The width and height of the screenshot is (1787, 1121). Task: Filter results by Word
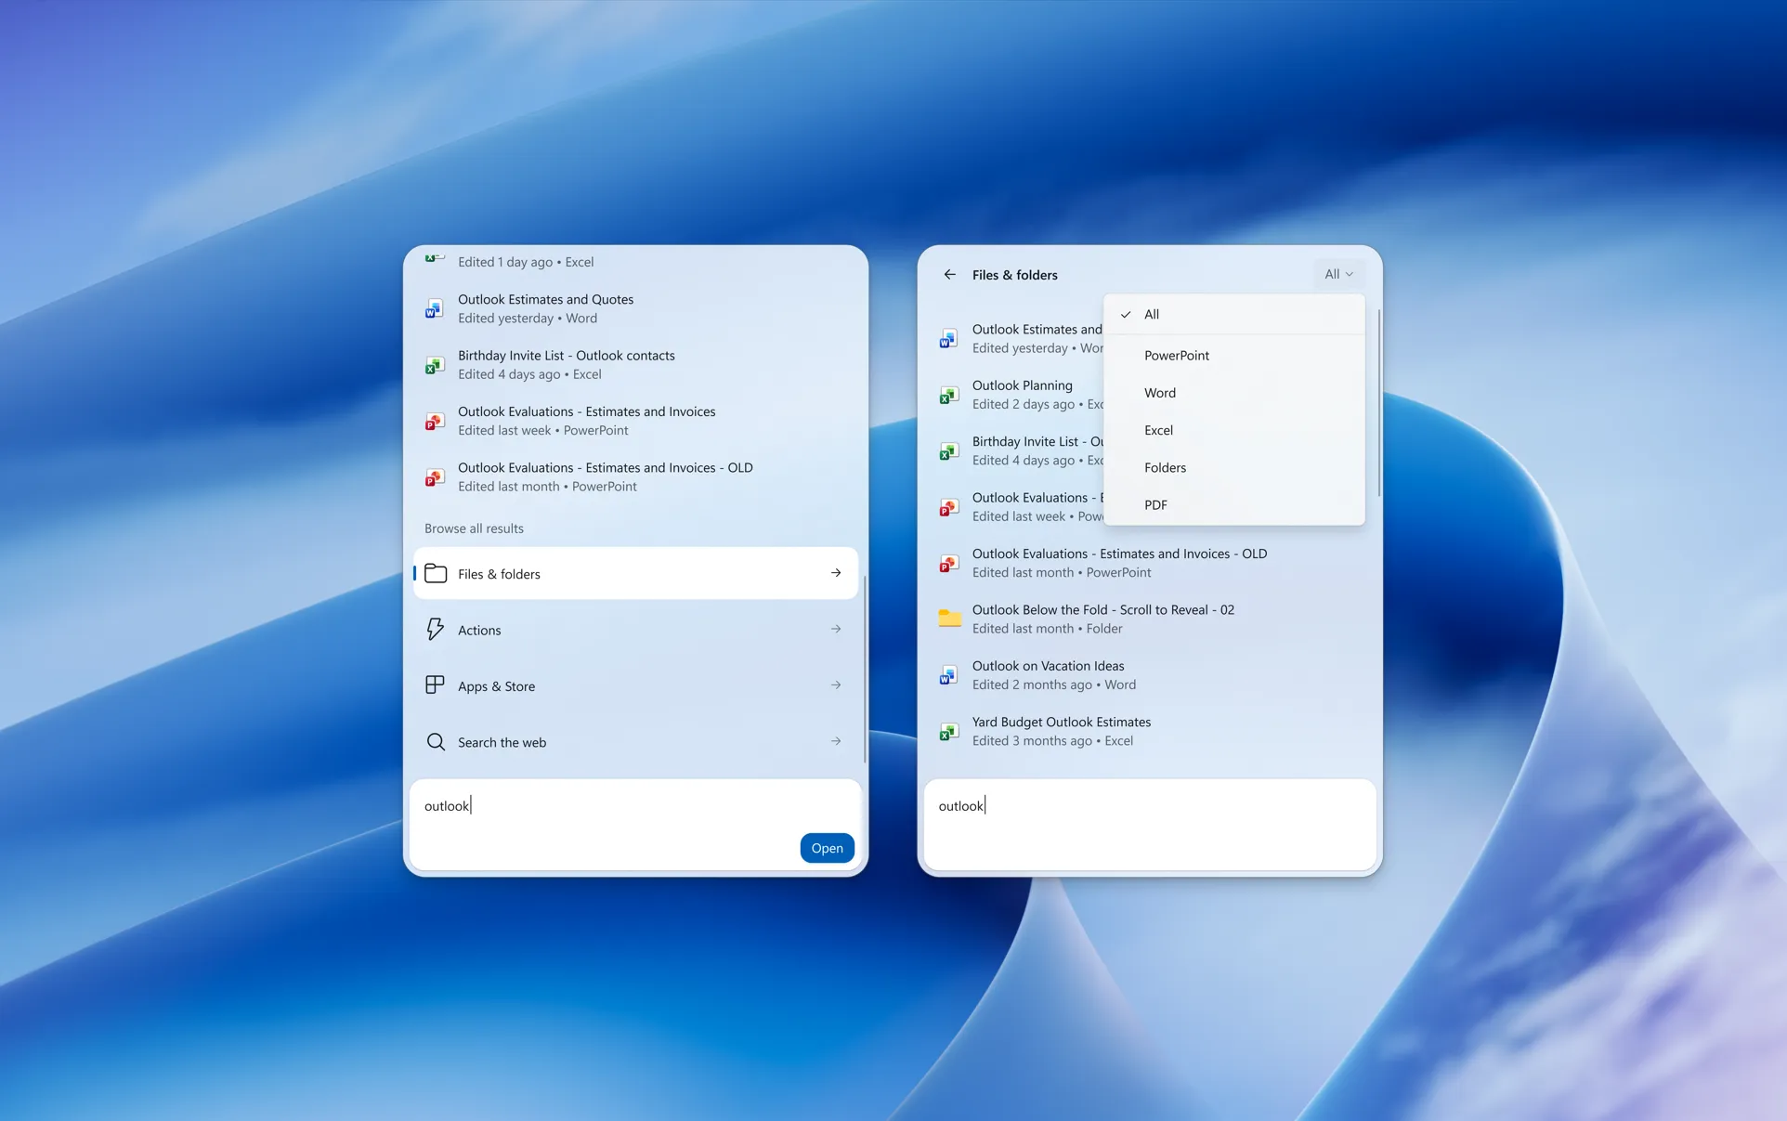pyautogui.click(x=1234, y=393)
